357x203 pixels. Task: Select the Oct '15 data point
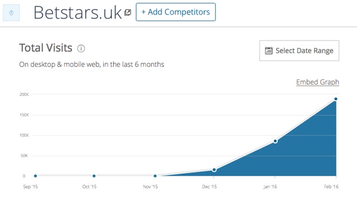tap(94, 176)
